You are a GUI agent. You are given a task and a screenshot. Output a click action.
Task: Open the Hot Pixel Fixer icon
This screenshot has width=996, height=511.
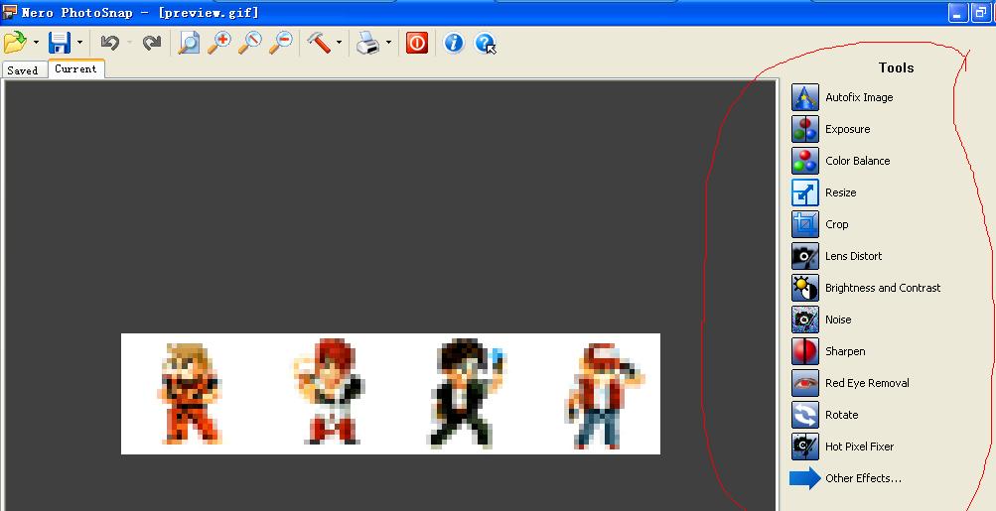pyautogui.click(x=804, y=447)
